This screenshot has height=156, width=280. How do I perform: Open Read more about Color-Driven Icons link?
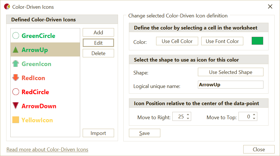click(47, 150)
